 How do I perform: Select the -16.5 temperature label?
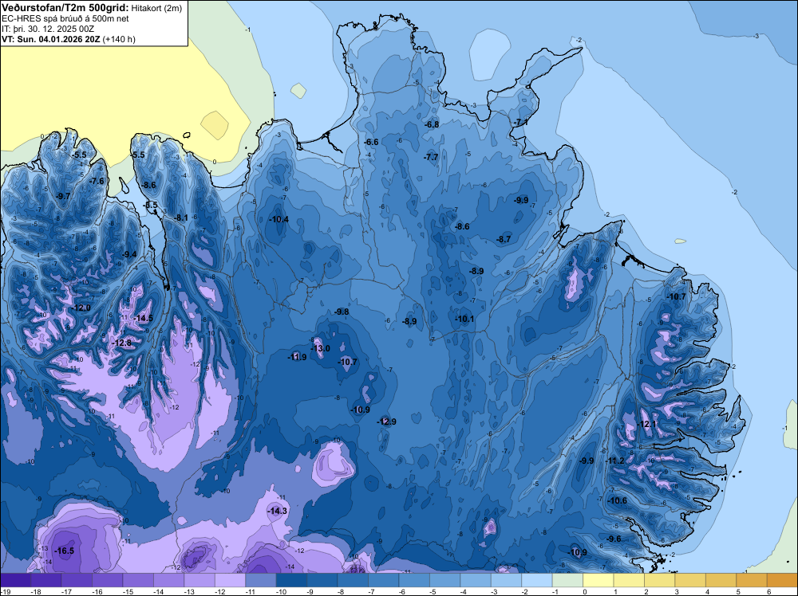coord(64,551)
